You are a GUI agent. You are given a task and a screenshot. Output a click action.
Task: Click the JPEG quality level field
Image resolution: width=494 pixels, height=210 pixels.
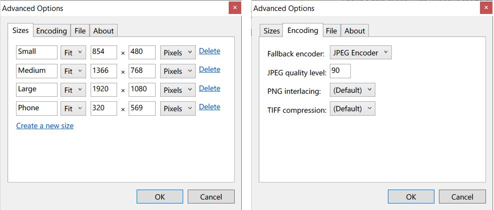[340, 71]
